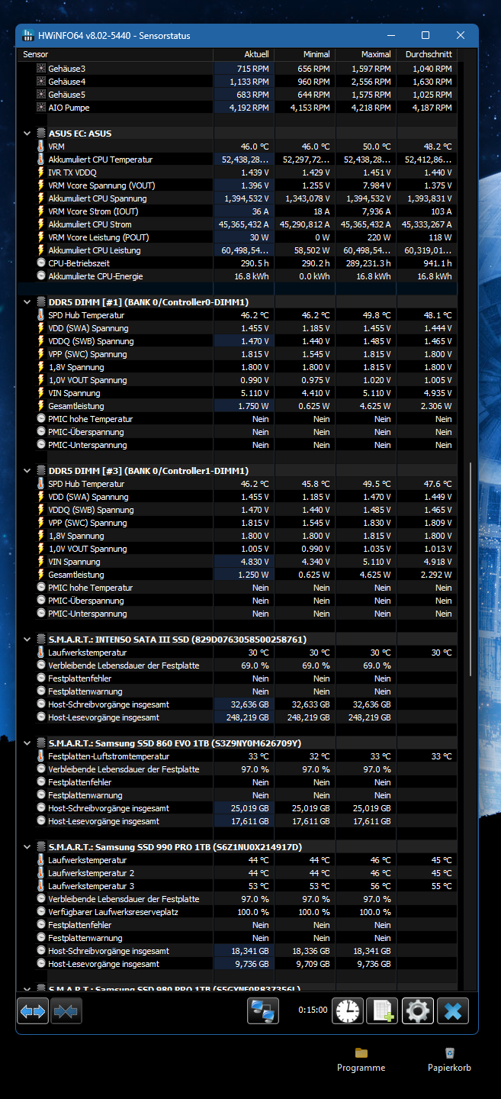This screenshot has width=501, height=1099.
Task: Select the Akkumuliert CPU Leistung row
Action: click(x=237, y=250)
